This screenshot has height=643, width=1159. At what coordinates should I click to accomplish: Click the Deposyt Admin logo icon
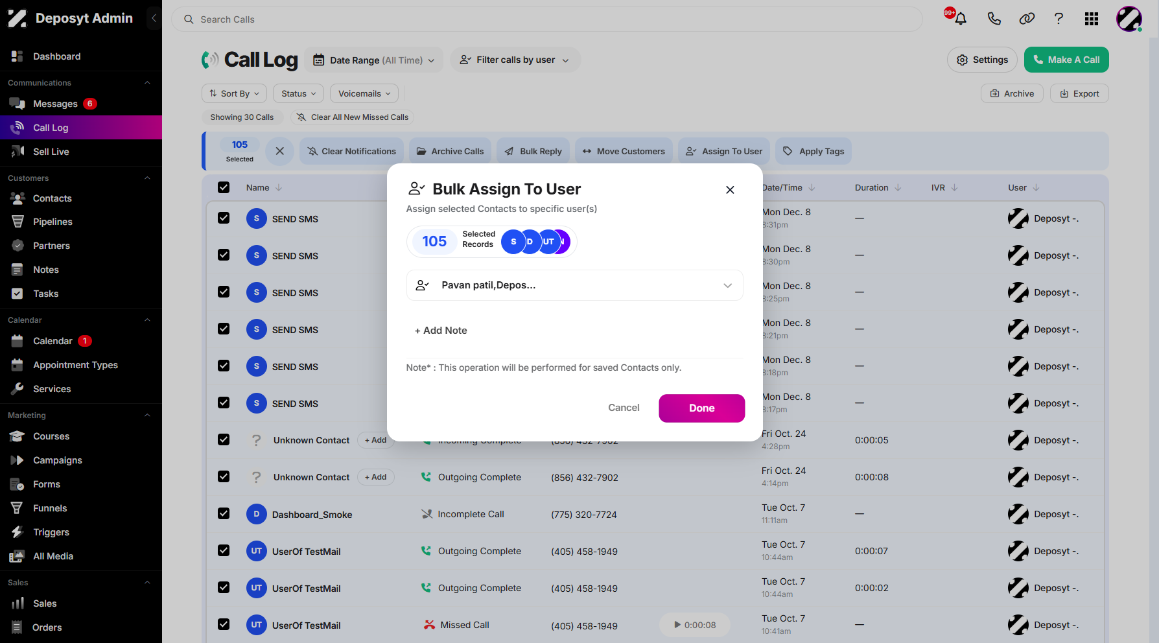click(x=17, y=18)
